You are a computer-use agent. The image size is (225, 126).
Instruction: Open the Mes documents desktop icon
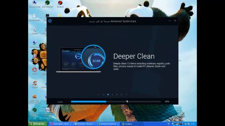(x=34, y=17)
